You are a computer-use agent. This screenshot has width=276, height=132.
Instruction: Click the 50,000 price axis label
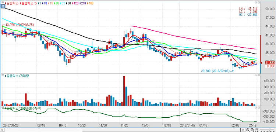tap(270, 9)
